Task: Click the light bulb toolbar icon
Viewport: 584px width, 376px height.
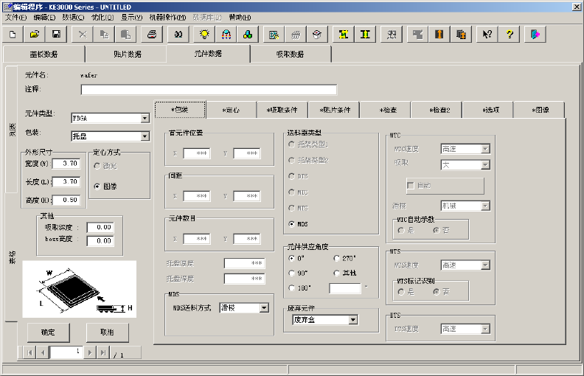Action: pyautogui.click(x=205, y=34)
